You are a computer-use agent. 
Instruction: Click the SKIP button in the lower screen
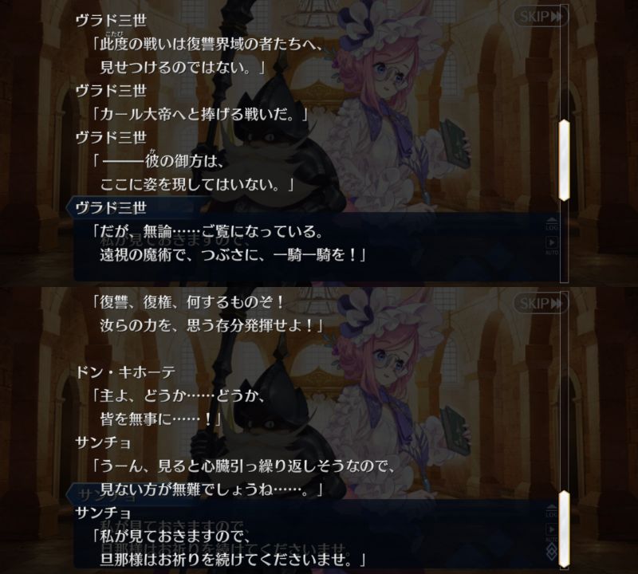click(x=541, y=304)
